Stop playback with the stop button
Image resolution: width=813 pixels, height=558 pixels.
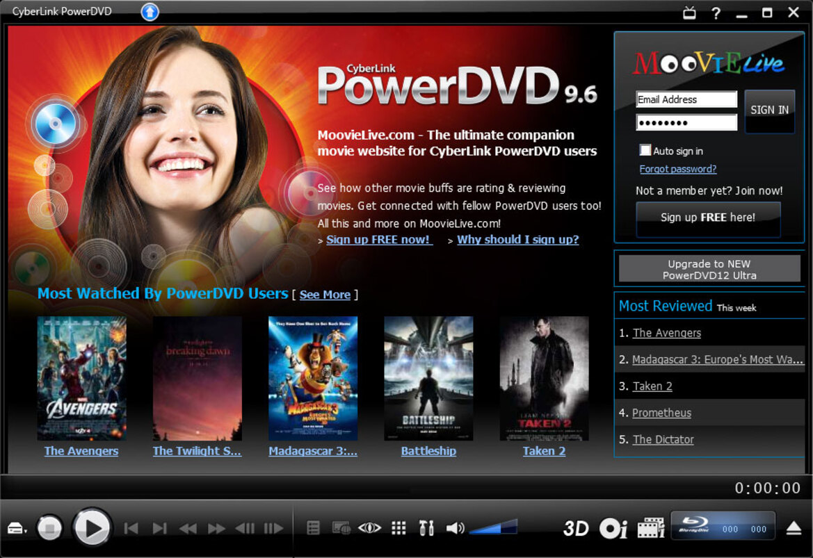pyautogui.click(x=50, y=529)
